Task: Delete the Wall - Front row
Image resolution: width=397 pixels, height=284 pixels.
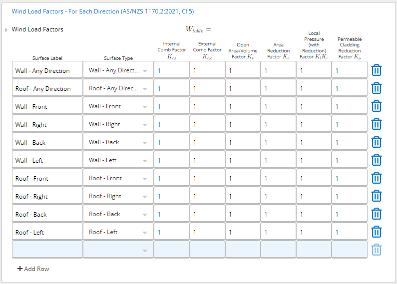Action: point(376,106)
